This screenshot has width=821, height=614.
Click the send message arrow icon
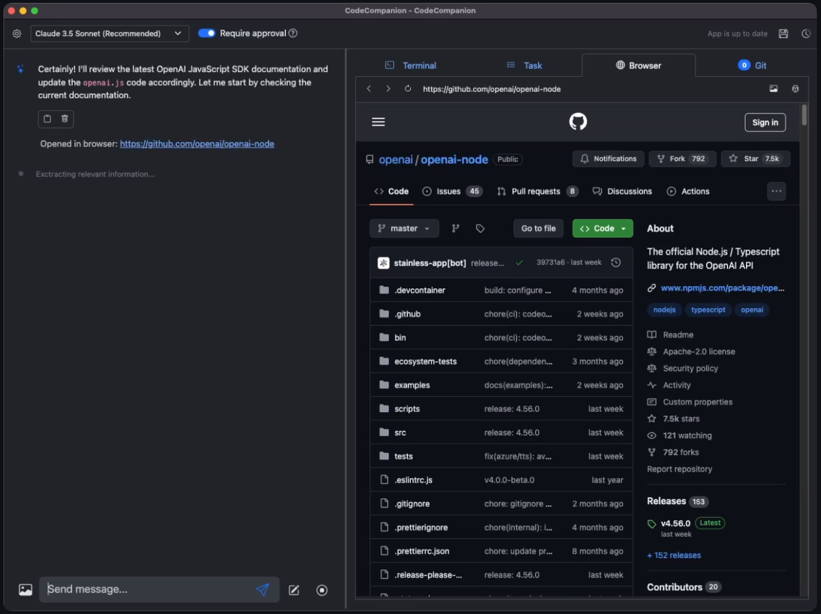263,590
